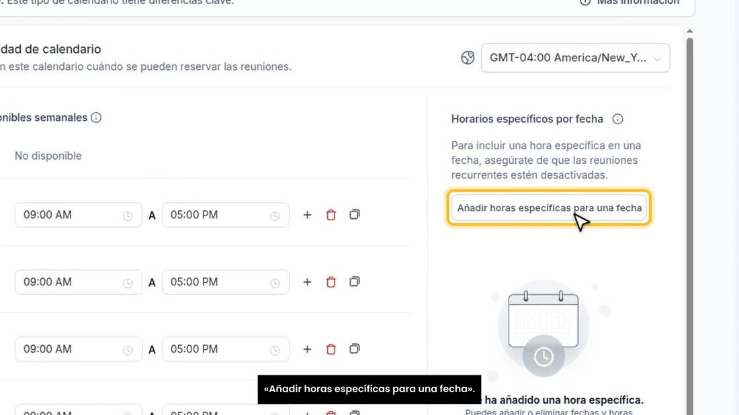Click the vertical scrollbar thumb on the right
The width and height of the screenshot is (739, 415).
[x=689, y=226]
